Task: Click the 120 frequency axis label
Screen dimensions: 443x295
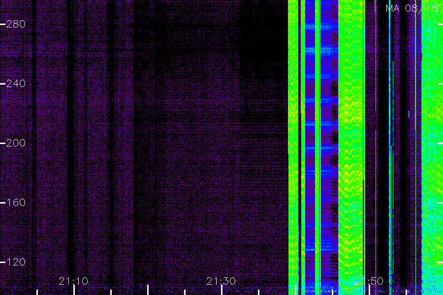Action: [x=16, y=262]
